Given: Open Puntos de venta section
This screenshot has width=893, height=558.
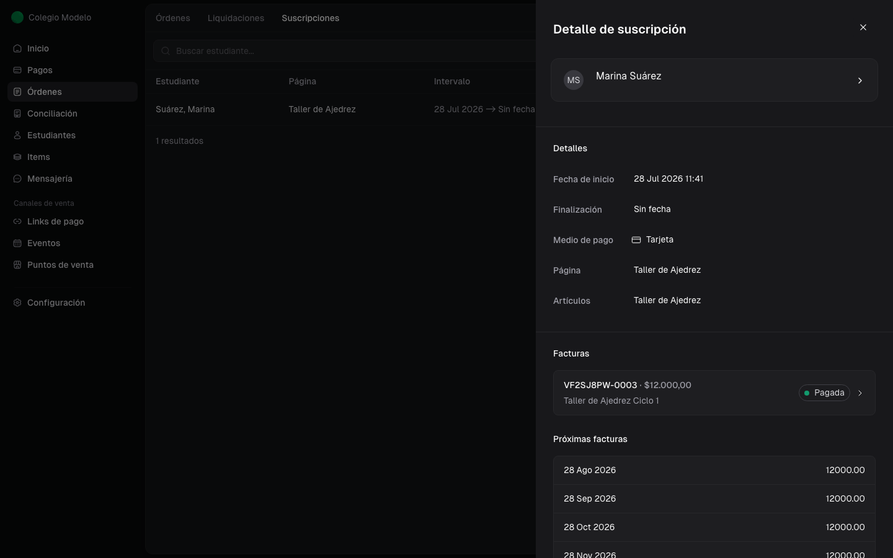Looking at the screenshot, I should pos(73,265).
